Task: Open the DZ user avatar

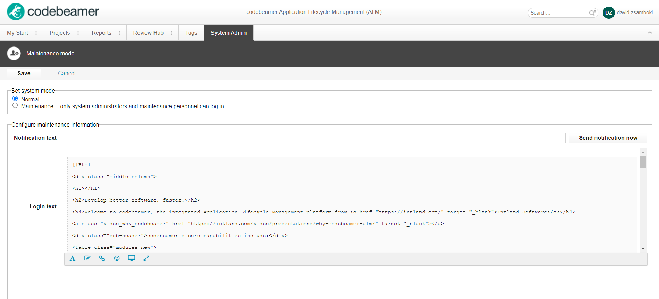Action: 609,12
